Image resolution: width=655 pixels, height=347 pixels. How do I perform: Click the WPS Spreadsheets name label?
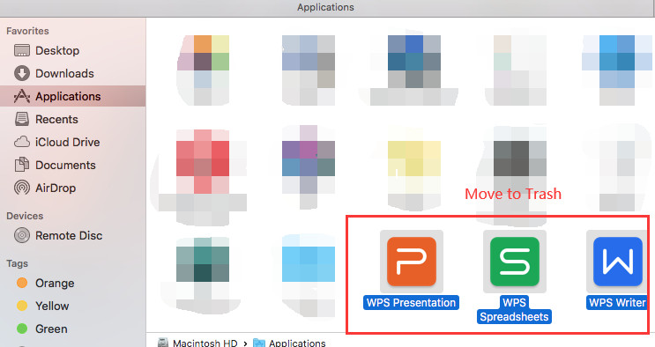pos(514,309)
